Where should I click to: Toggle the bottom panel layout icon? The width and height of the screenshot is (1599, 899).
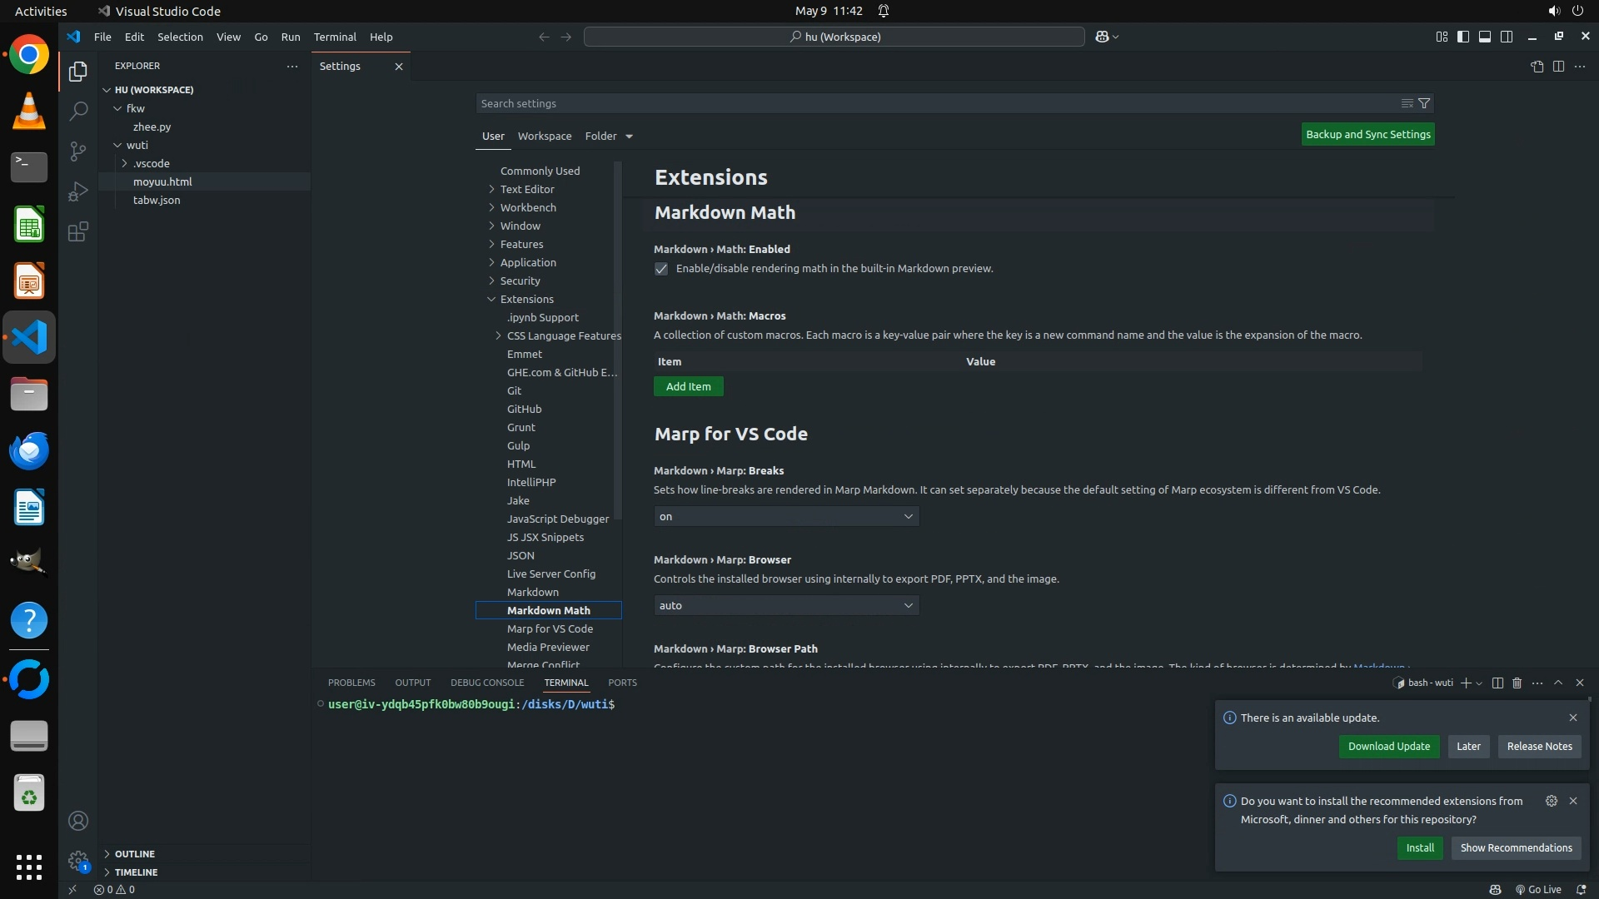tap(1484, 37)
